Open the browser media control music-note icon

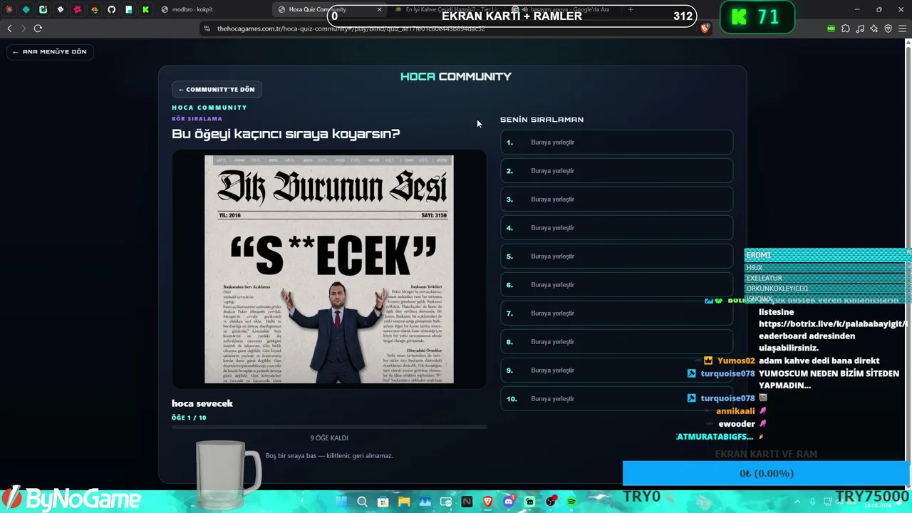click(x=860, y=28)
